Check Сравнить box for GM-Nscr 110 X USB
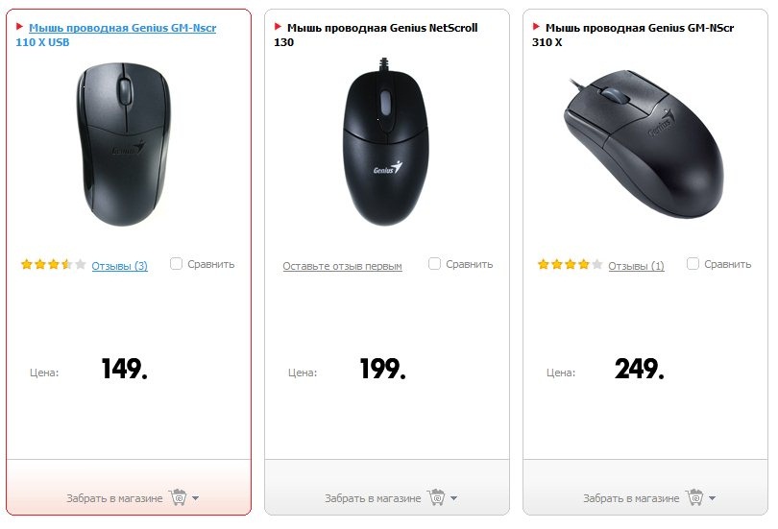This screenshot has width=778, height=529. point(176,264)
